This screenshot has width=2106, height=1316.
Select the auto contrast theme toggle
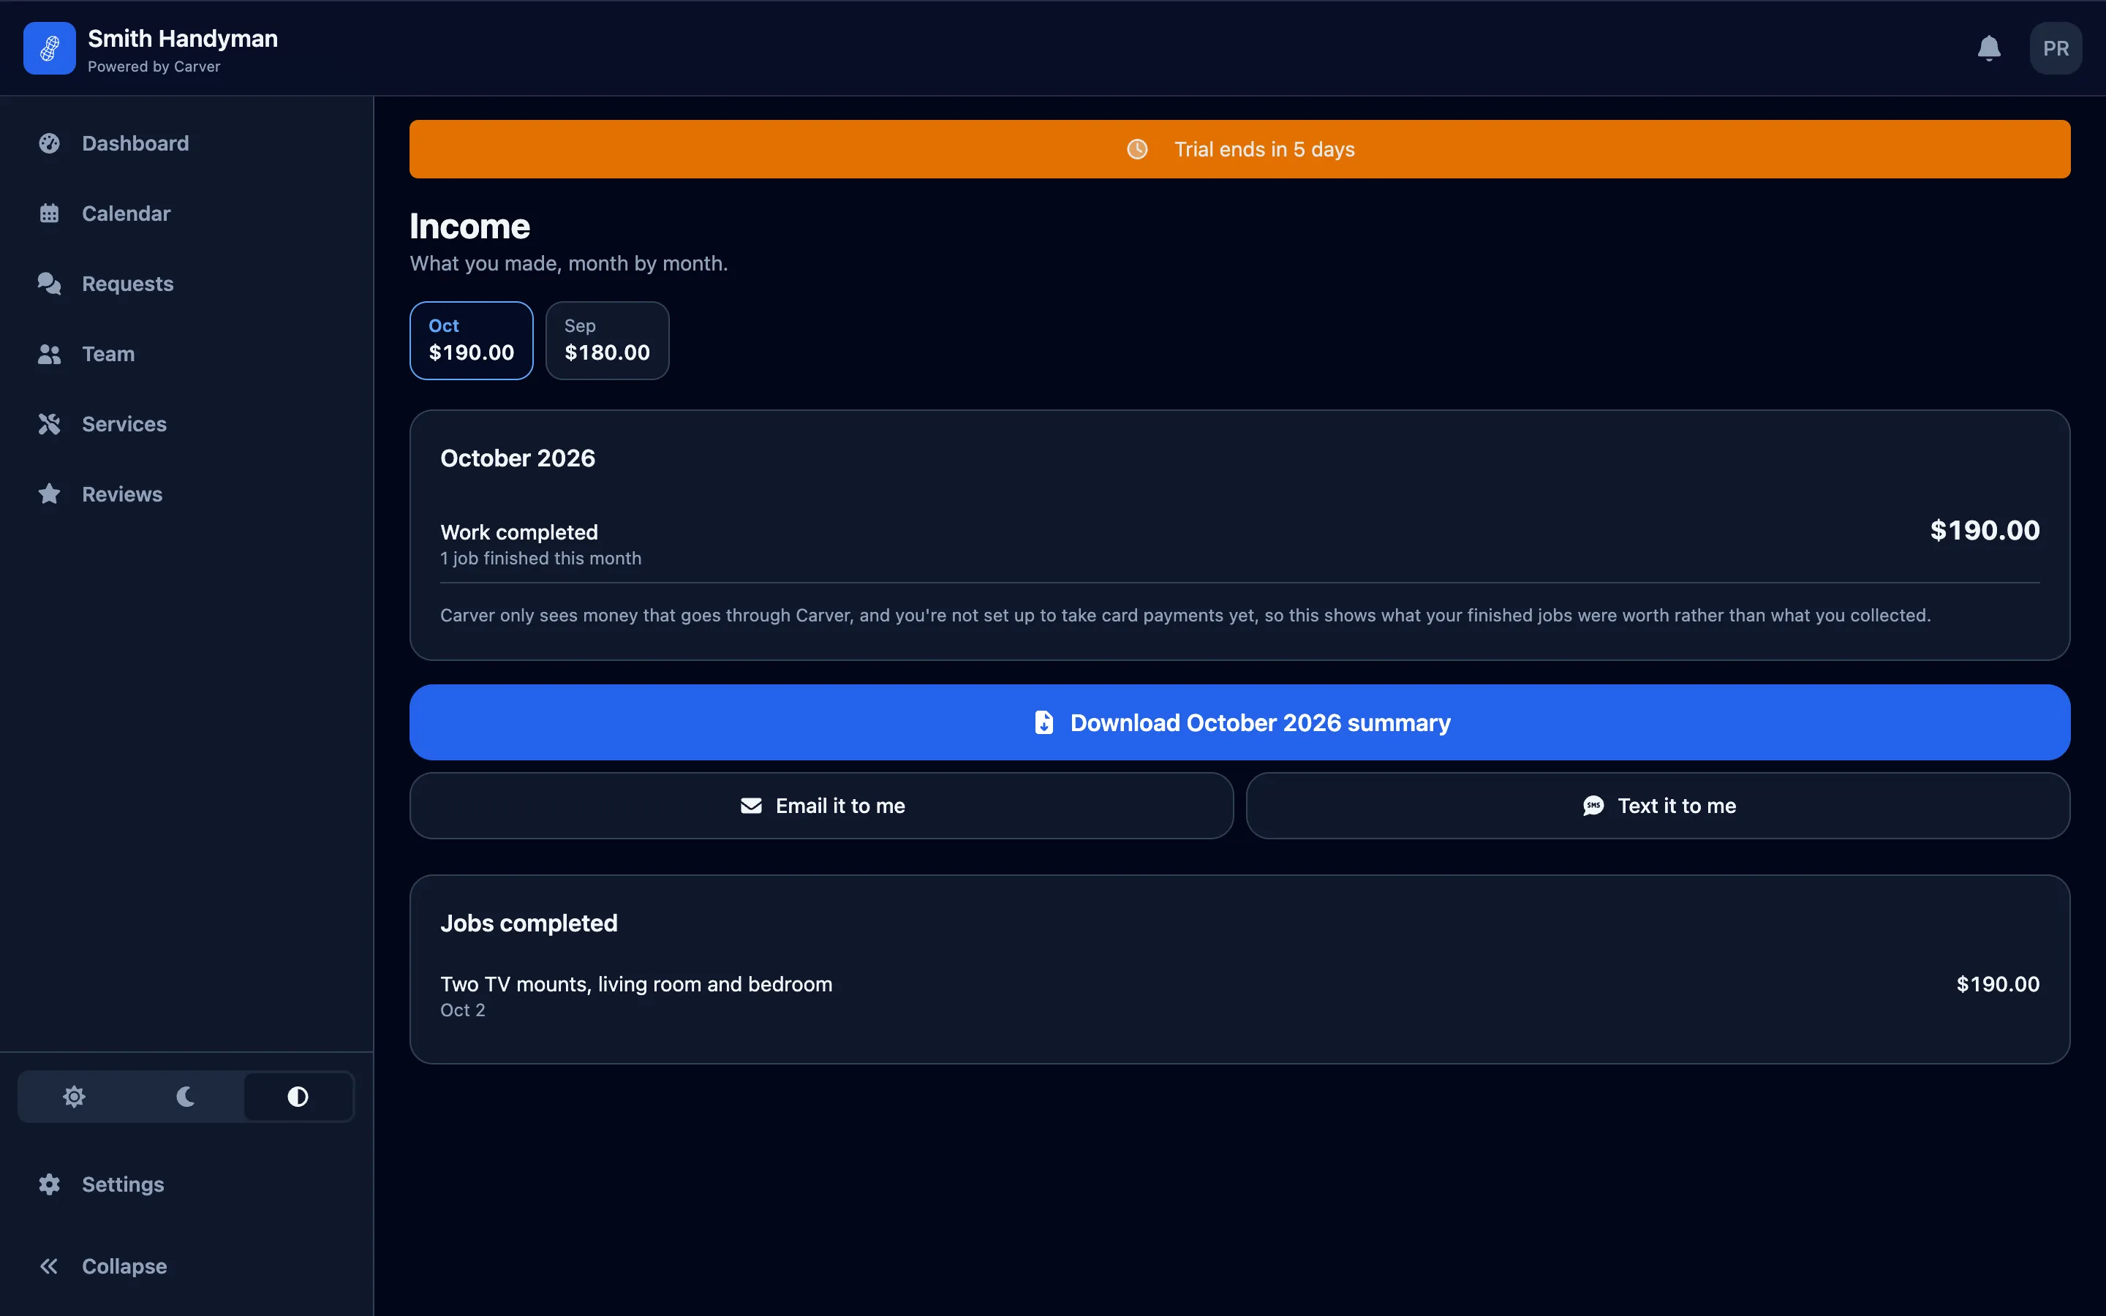pos(298,1097)
